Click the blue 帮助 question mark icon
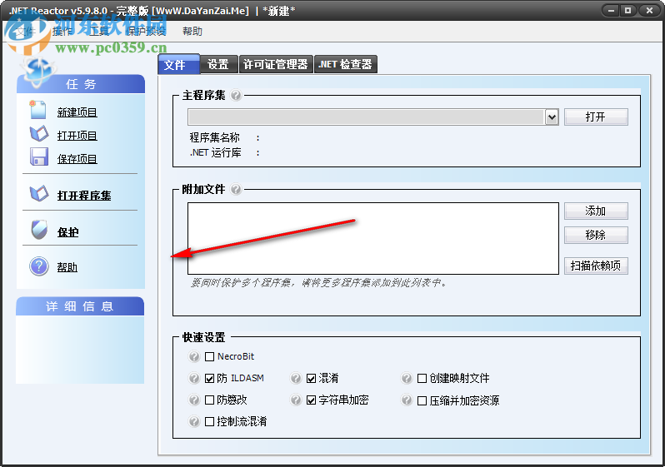Image resolution: width=665 pixels, height=467 pixels. pyautogui.click(x=39, y=266)
